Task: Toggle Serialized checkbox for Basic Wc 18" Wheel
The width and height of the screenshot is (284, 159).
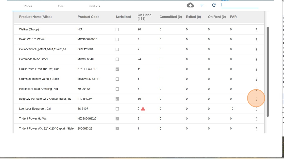Action: 117,40
